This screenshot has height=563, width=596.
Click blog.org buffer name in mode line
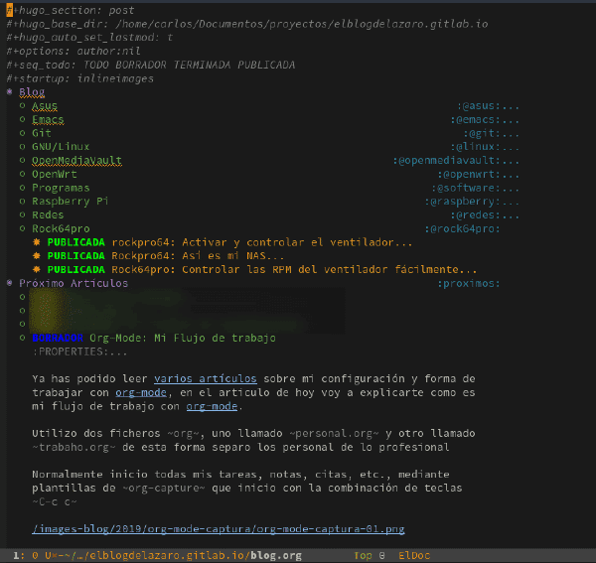coord(276,556)
